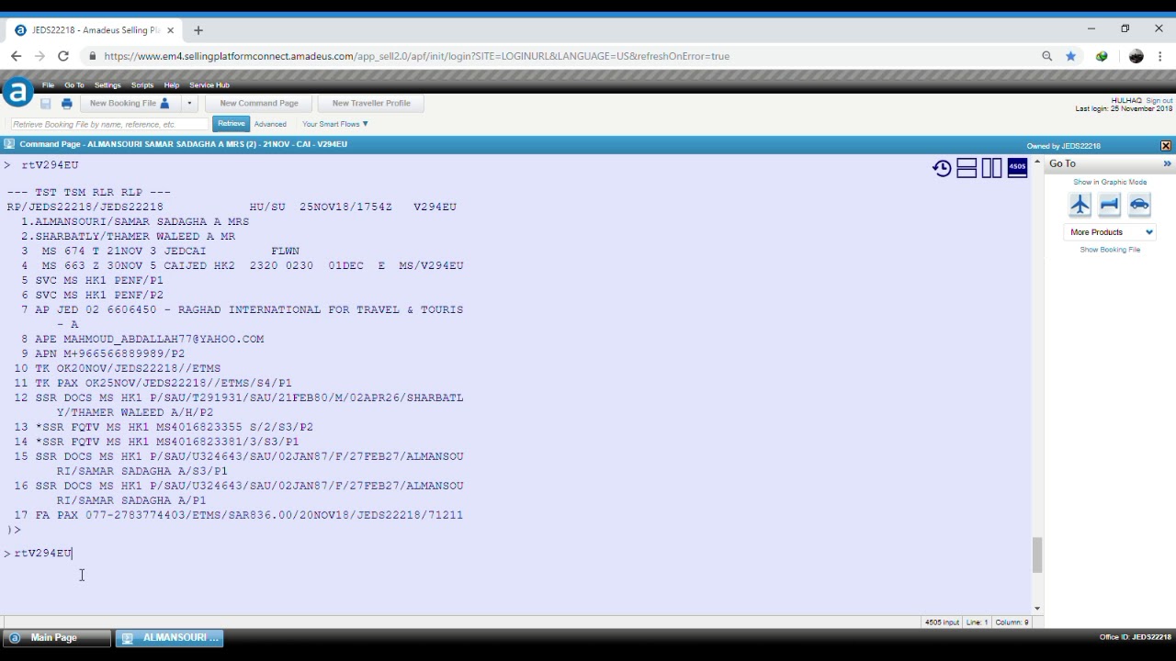Click passenger line ALMANSOURI/SAMAR SADAGHA A MRS

click(135, 221)
